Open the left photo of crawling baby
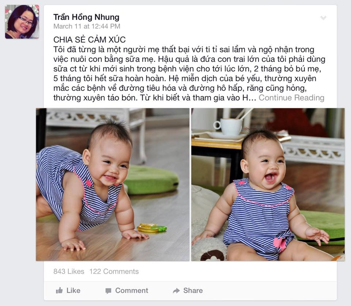Viewport: 351px width, 306px height. click(113, 185)
